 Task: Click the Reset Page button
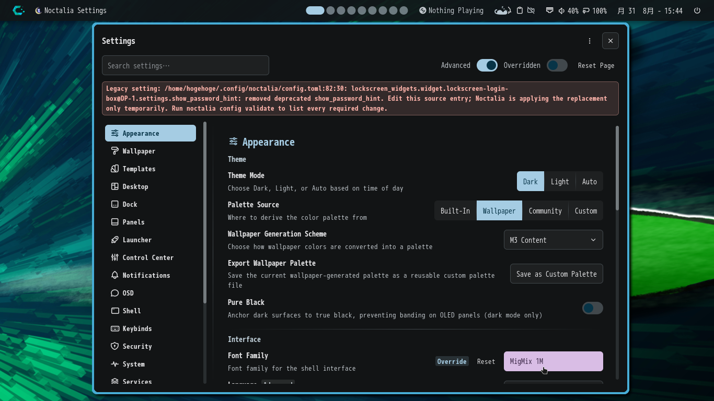point(596,65)
